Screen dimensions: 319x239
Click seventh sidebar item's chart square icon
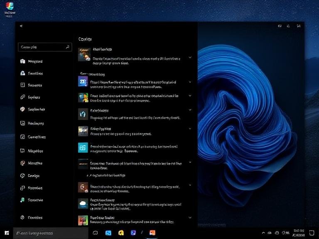click(x=22, y=137)
